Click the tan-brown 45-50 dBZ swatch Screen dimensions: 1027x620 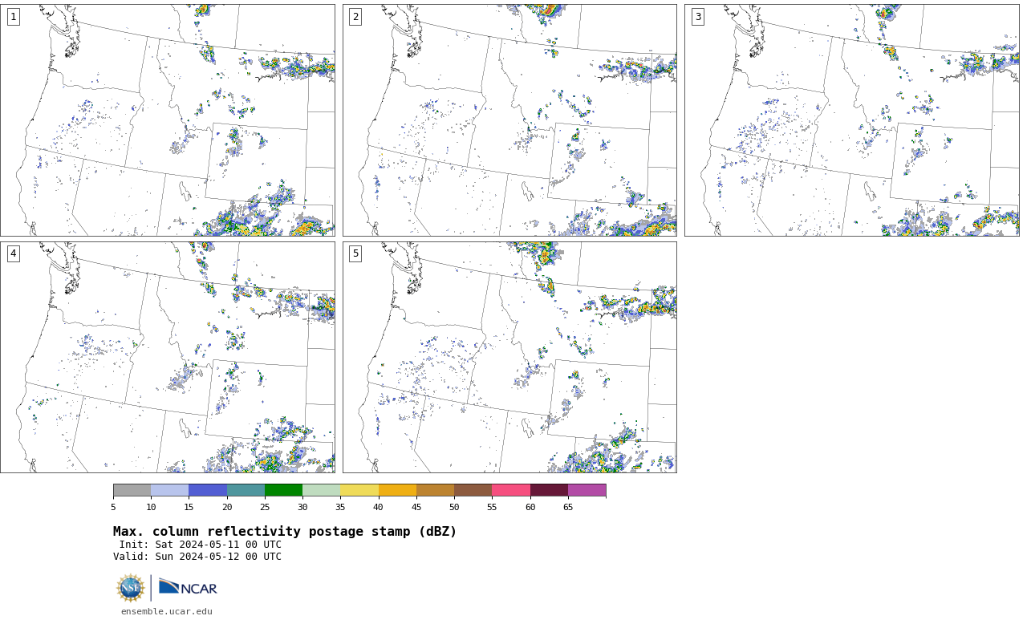(x=435, y=490)
